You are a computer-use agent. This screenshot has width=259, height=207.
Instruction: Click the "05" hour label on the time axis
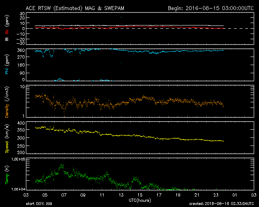click(45, 195)
